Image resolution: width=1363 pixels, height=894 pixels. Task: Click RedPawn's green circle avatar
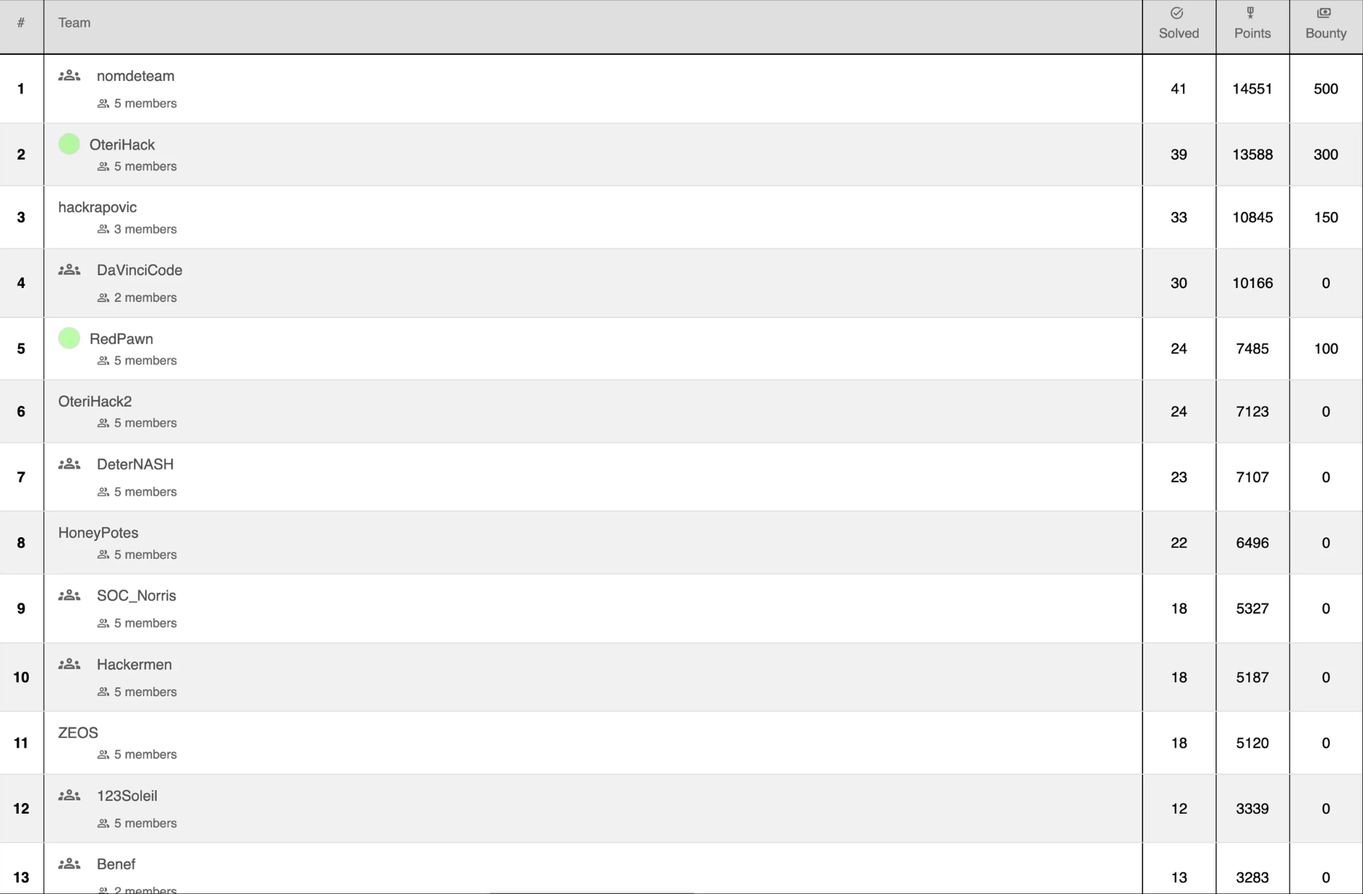click(69, 339)
